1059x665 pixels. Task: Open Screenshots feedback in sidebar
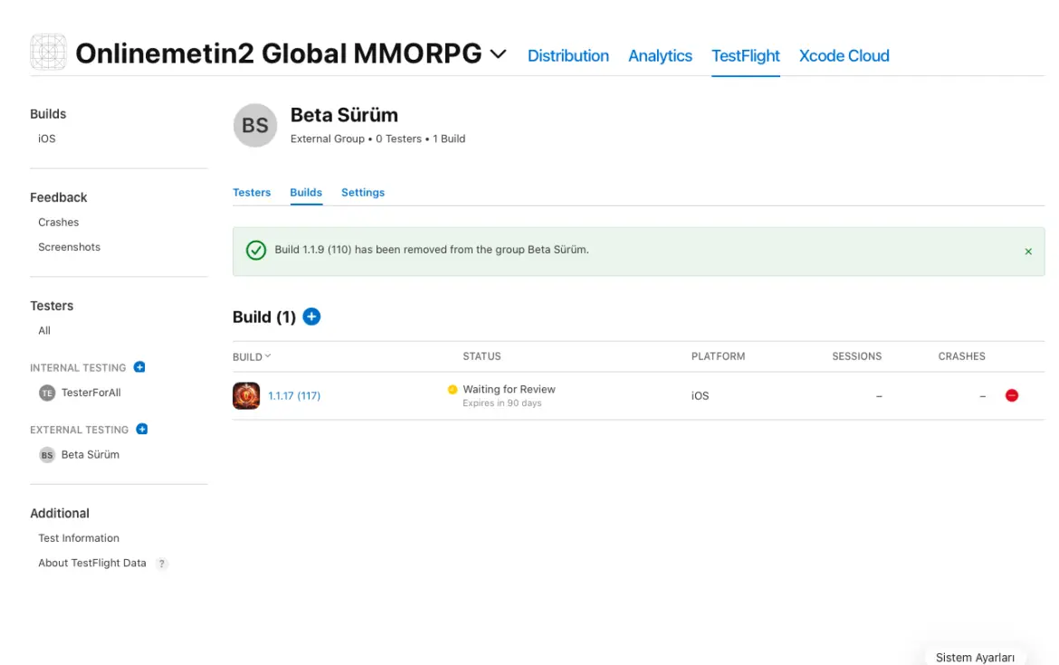click(69, 247)
